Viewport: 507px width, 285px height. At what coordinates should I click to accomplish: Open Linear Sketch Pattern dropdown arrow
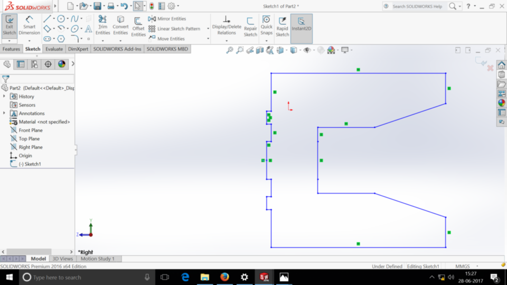pyautogui.click(x=208, y=28)
